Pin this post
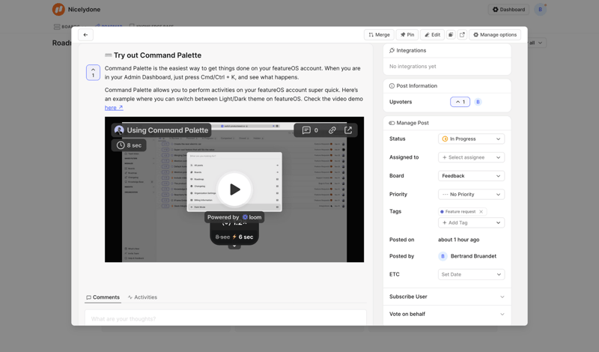 (407, 34)
